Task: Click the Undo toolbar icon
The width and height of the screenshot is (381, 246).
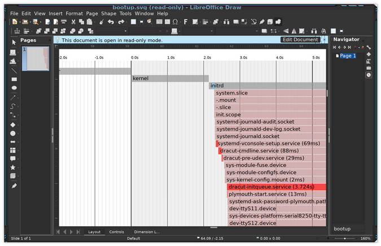Action: pyautogui.click(x=111, y=22)
